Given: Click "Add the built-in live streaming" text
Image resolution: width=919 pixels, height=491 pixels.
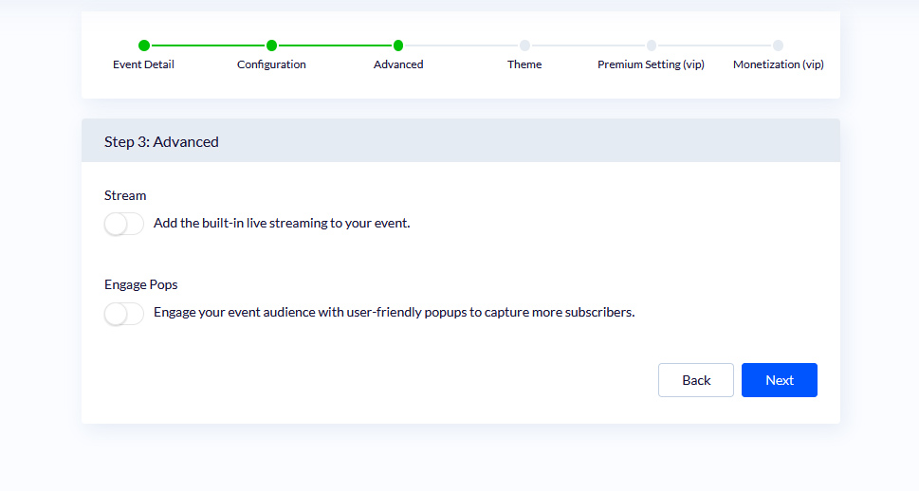Looking at the screenshot, I should (282, 224).
